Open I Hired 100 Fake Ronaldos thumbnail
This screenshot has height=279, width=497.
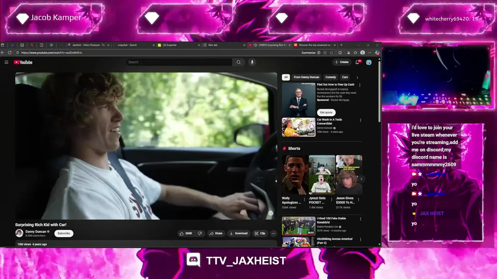coord(299,226)
